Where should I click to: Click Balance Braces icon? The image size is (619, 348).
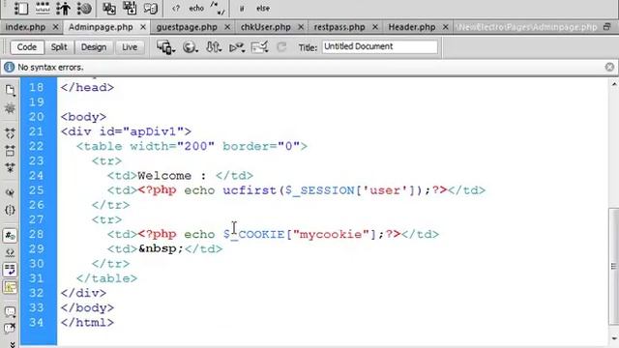click(10, 211)
